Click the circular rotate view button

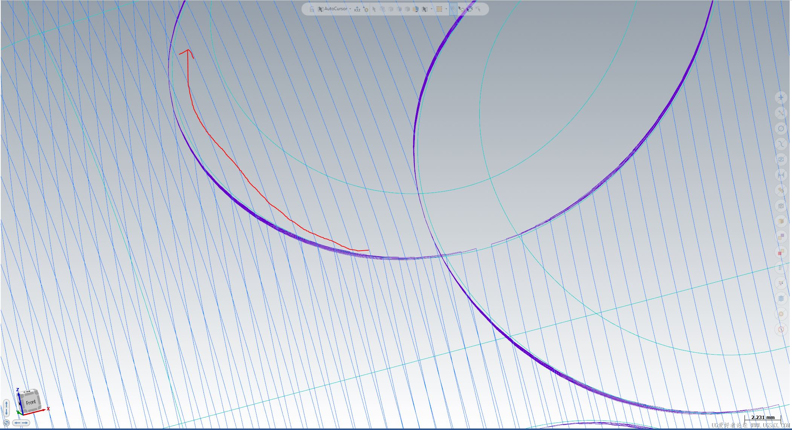tap(6, 423)
